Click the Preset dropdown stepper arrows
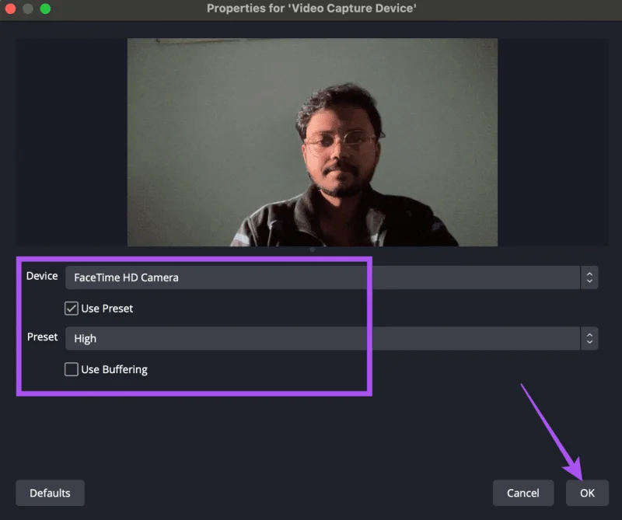The image size is (622, 520). pyautogui.click(x=589, y=338)
